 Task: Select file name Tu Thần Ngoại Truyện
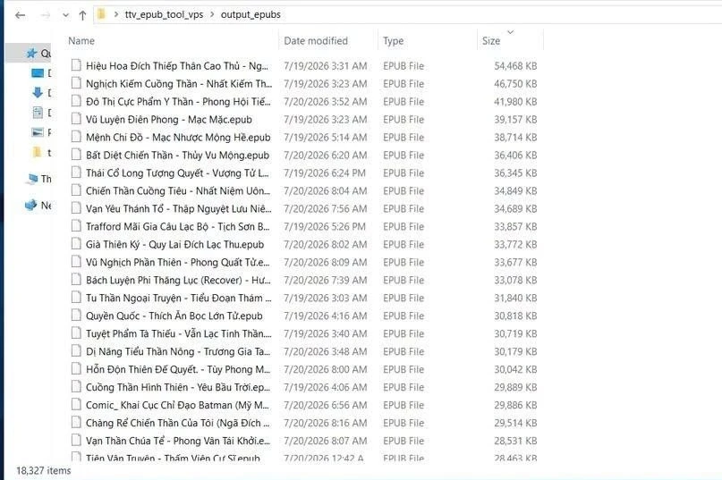tap(179, 299)
